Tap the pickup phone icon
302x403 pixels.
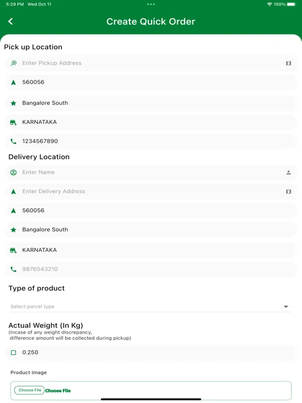coord(13,141)
